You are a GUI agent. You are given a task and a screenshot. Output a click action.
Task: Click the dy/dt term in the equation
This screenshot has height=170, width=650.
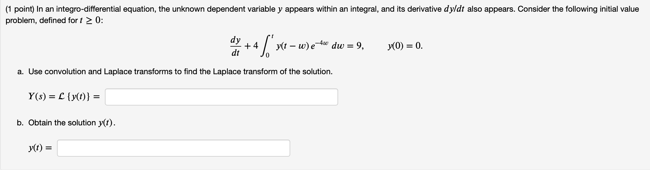point(236,46)
